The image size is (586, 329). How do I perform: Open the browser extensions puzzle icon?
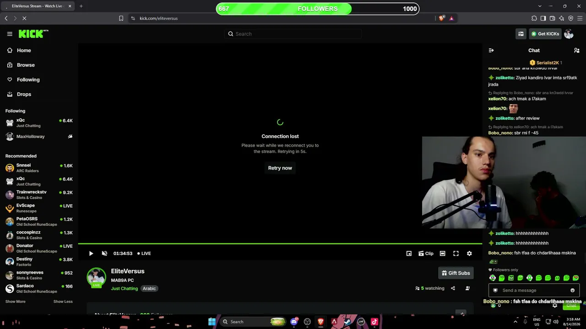[534, 18]
